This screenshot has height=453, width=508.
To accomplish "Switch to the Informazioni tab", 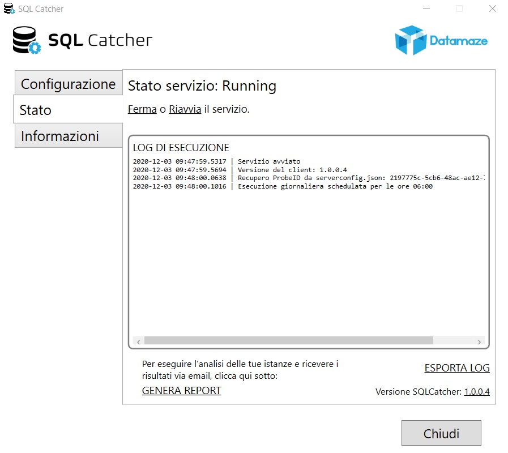I will coord(69,135).
